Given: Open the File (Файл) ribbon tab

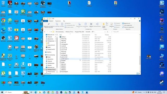Looking at the screenshot, I should [45, 21].
